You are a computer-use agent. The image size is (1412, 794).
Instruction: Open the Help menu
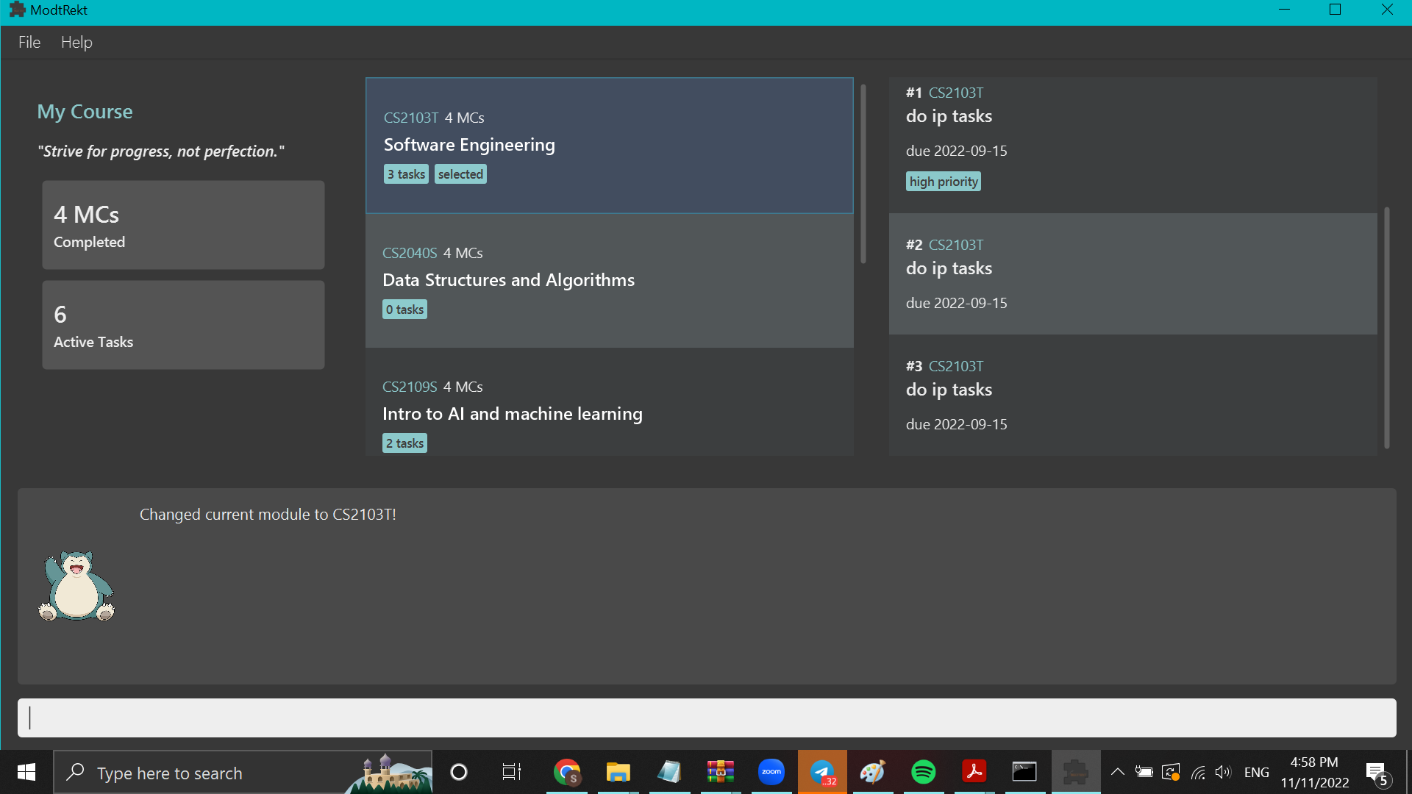pyautogui.click(x=76, y=42)
